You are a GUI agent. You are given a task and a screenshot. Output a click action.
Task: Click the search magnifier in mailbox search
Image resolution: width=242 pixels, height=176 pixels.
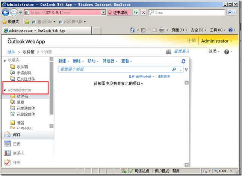[174, 69]
